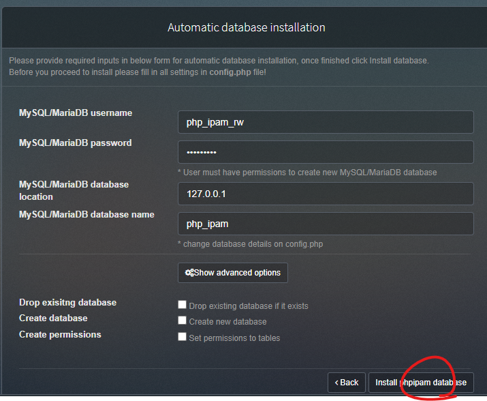This screenshot has height=401, width=487.
Task: Select the database location field 127.0.0.1
Action: 326,194
